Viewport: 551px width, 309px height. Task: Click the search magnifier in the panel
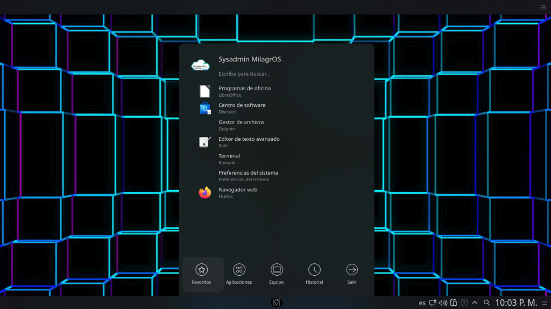[x=486, y=303]
